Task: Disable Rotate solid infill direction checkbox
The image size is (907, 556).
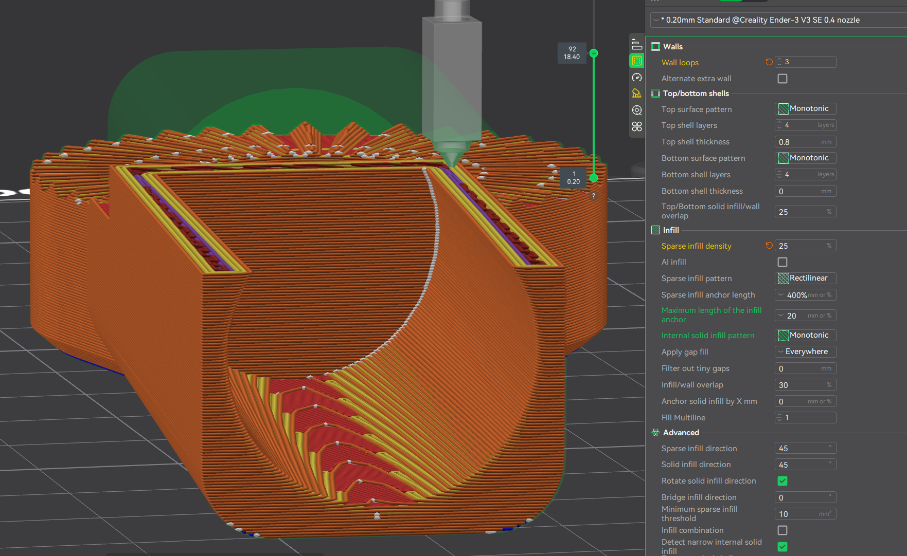Action: [x=782, y=481]
